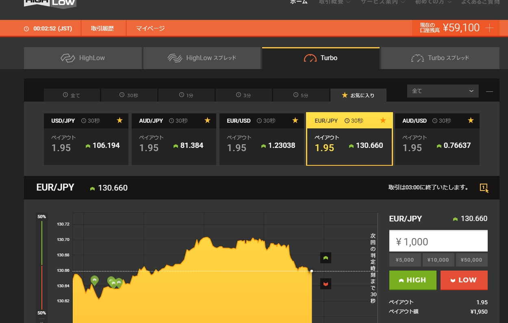Filter by the 5分 duration tab
This screenshot has width=508, height=323.
point(301,95)
